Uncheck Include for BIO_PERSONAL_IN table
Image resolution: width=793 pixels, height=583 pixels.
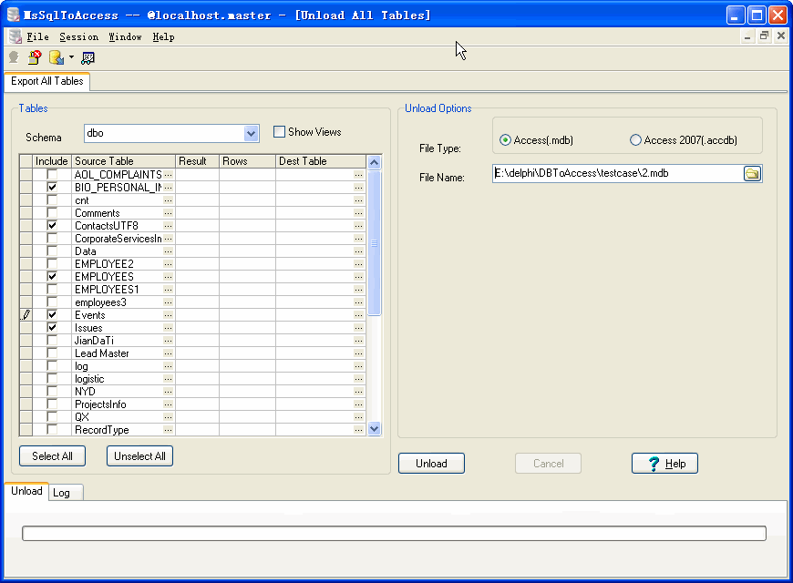[x=52, y=187]
